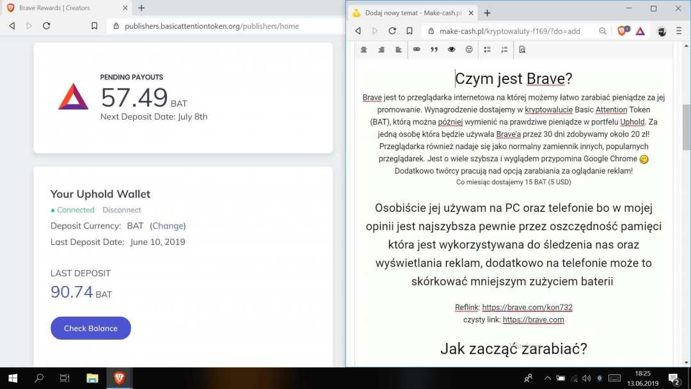Image resolution: width=691 pixels, height=389 pixels.
Task: Switch to the Brave Rewards | Creators tab
Action: [64, 8]
